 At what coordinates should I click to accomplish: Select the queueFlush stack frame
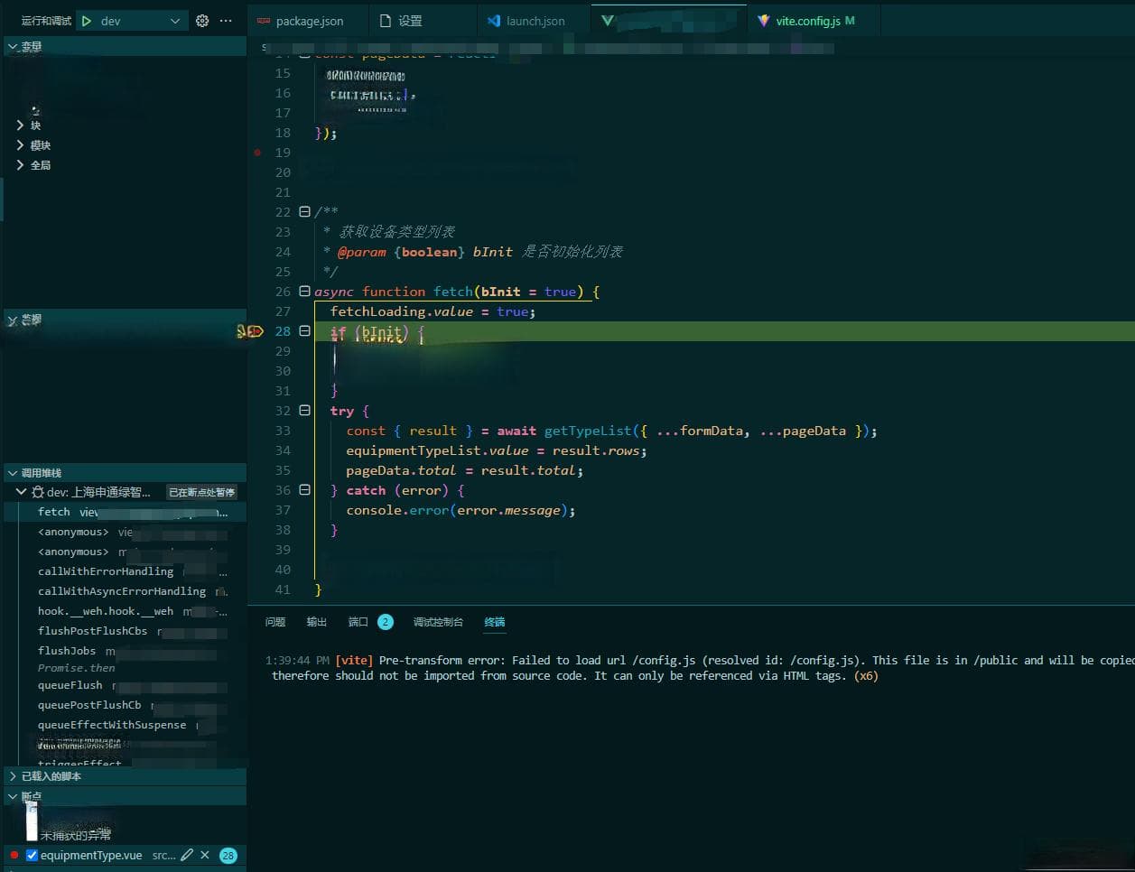(x=125, y=685)
